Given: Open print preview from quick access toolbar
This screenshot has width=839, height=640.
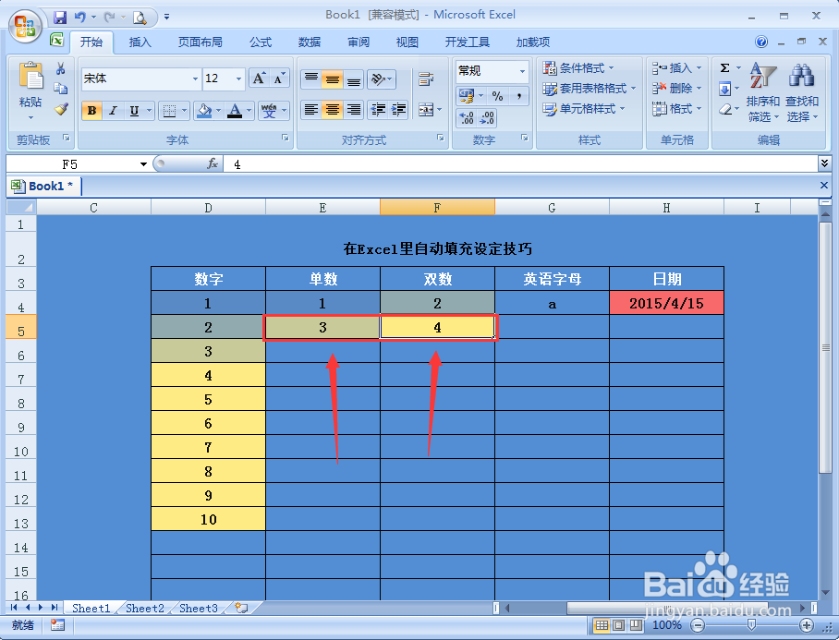Looking at the screenshot, I should (x=140, y=18).
